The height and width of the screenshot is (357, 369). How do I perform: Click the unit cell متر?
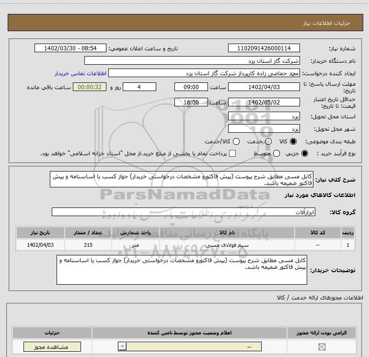[136, 245]
